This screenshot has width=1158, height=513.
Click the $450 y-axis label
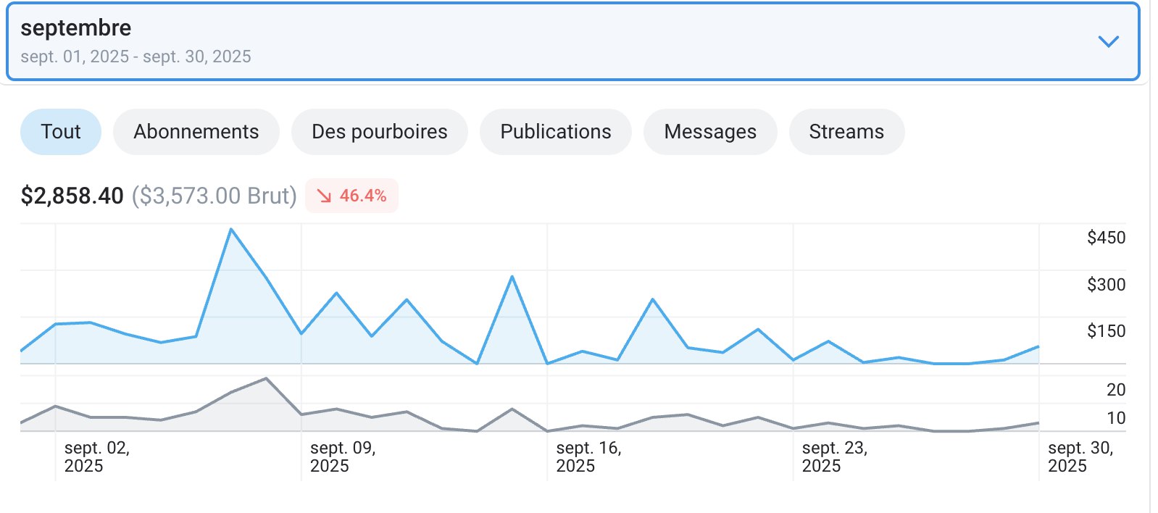(1106, 238)
